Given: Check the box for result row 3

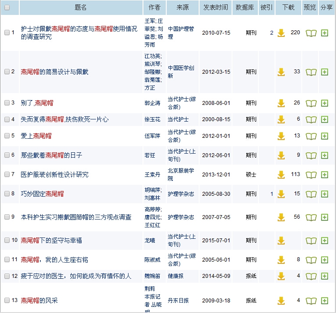Looking at the screenshot, I should pos(7,103).
